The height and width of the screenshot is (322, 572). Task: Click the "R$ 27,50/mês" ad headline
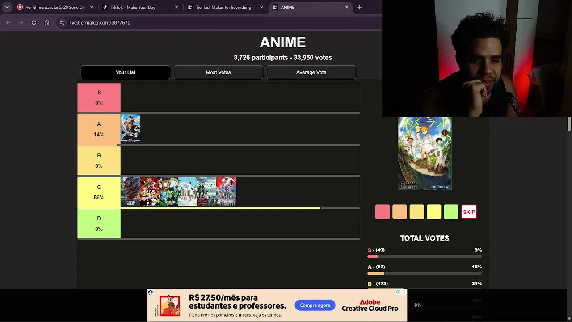[223, 298]
